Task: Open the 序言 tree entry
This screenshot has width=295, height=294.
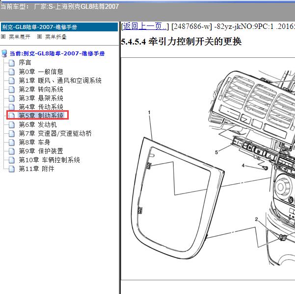Action: click(x=25, y=63)
